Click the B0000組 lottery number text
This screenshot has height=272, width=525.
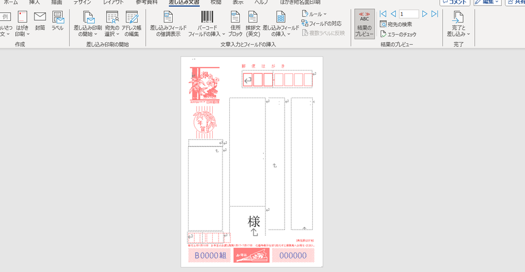tap(209, 256)
